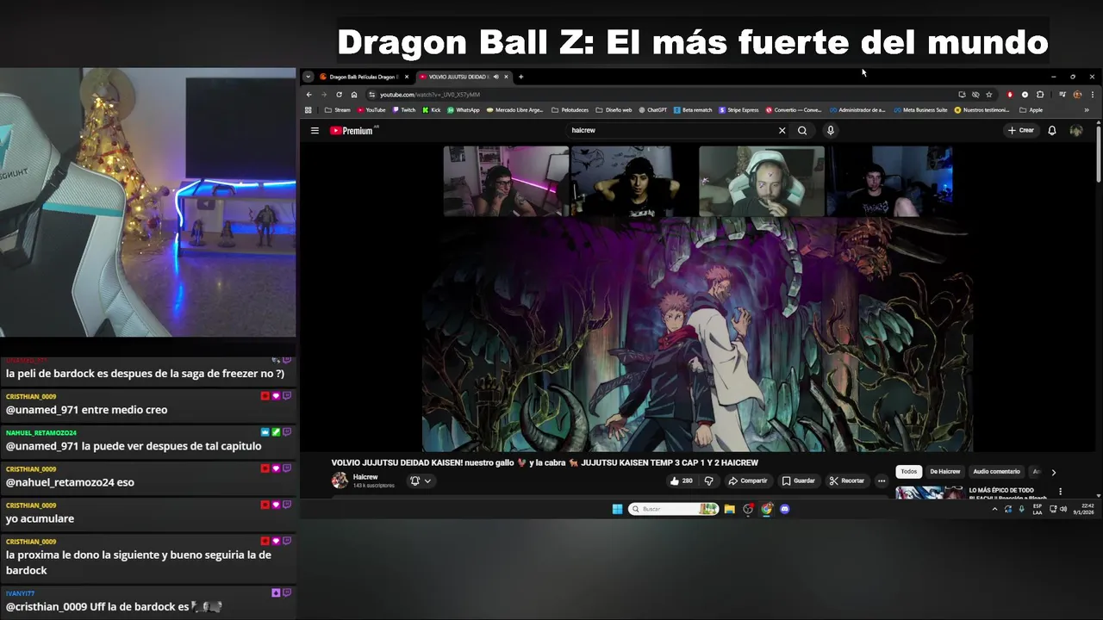1103x620 pixels.
Task: Open File Explorer from the taskbar
Action: point(729,509)
